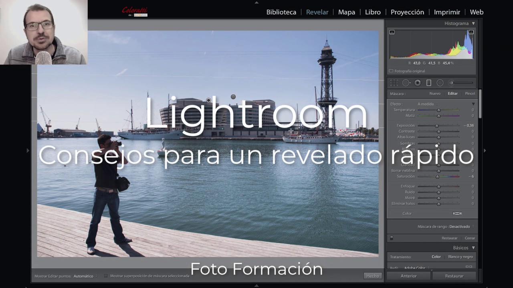Toggle highlight clipping indicator in histogram
This screenshot has width=513, height=288.
tap(471, 32)
